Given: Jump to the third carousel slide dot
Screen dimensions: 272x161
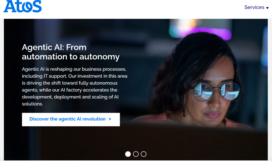Looking at the screenshot, I should click(x=143, y=154).
